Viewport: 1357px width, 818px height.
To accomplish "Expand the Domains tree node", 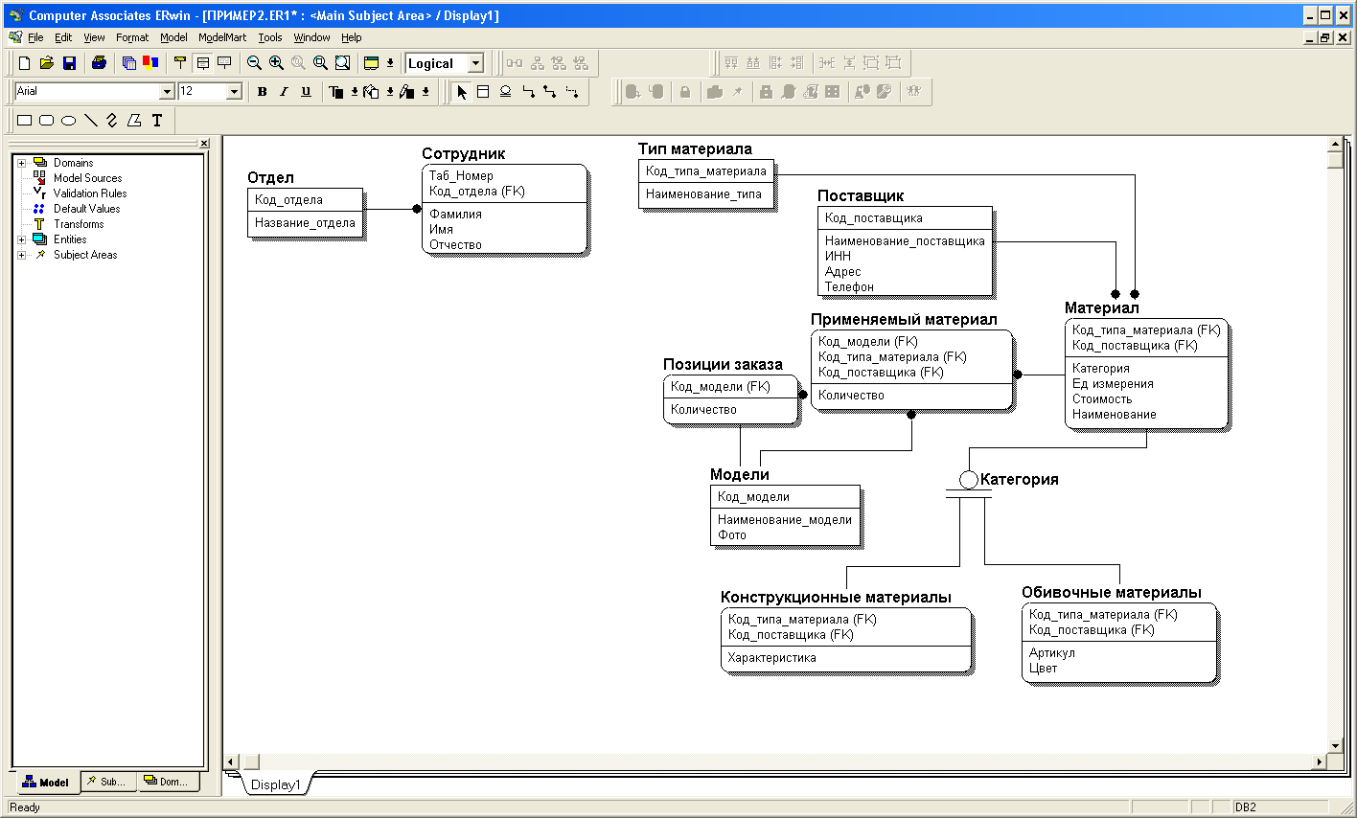I will (x=22, y=163).
